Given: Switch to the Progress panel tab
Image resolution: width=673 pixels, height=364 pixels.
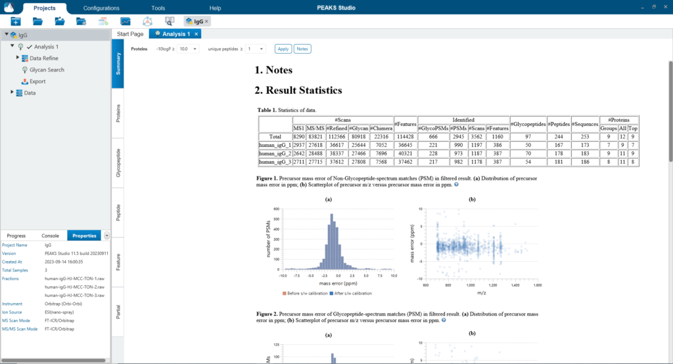Looking at the screenshot, I should pos(16,235).
